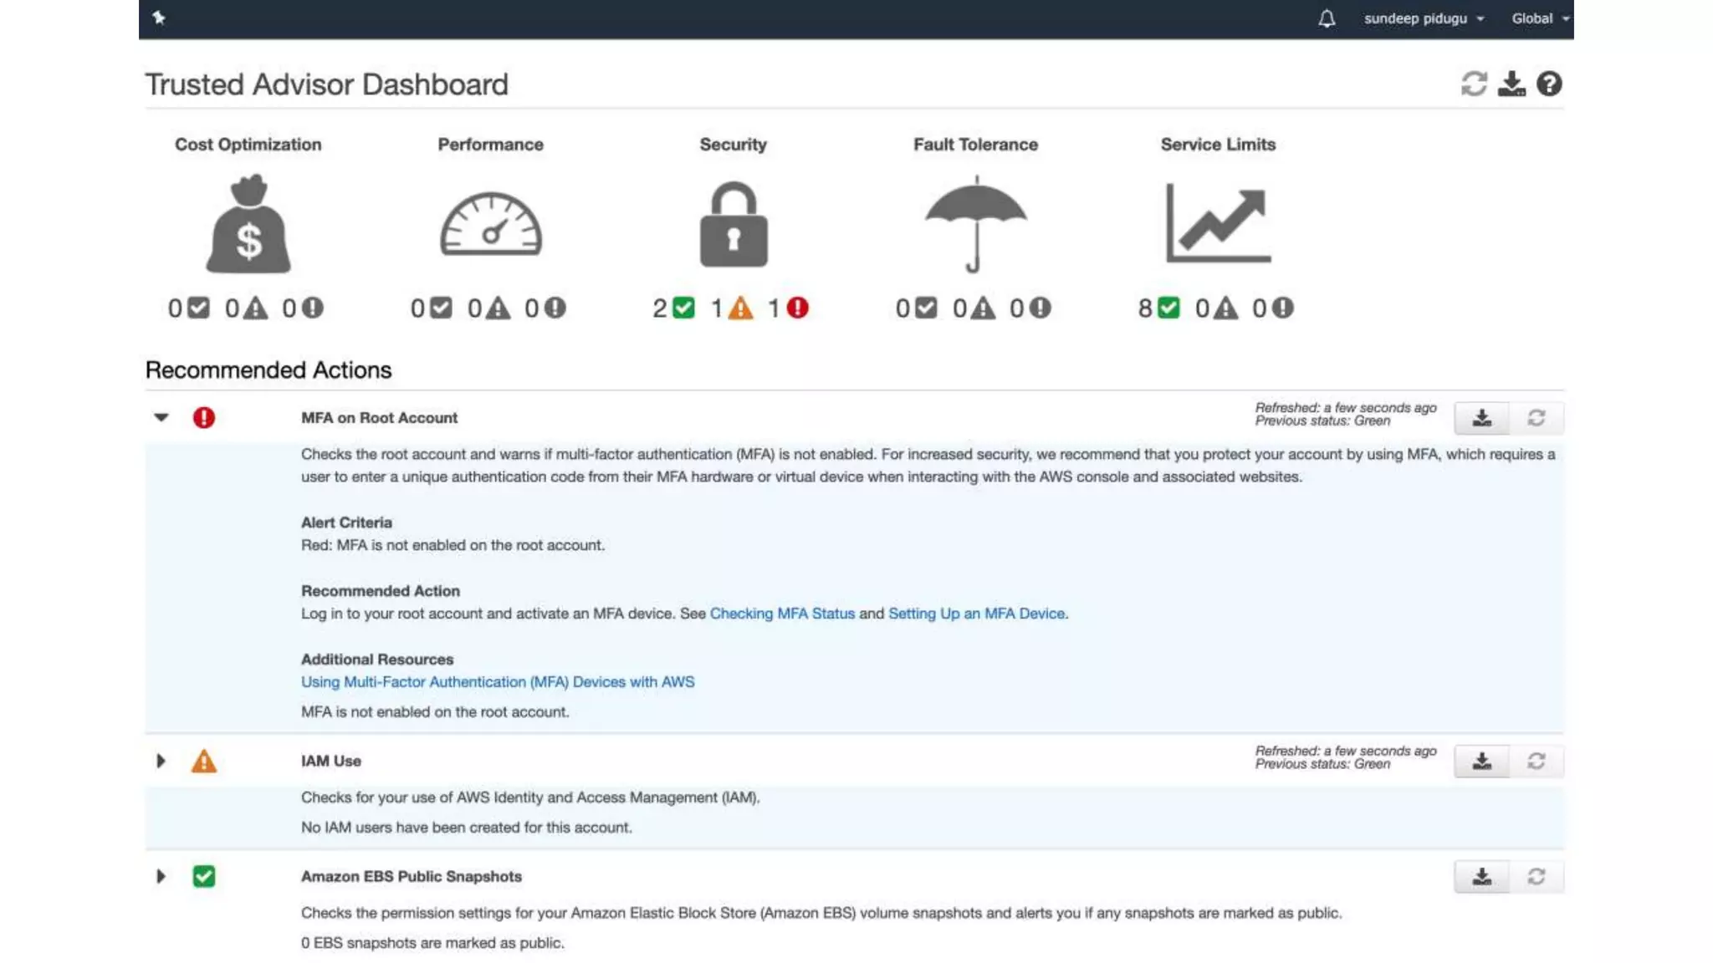The height and width of the screenshot is (963, 1713).
Task: Open the Checking MFA Status link
Action: (782, 614)
